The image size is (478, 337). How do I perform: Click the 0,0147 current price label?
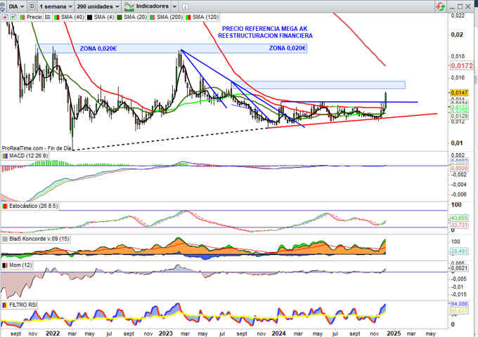click(456, 93)
